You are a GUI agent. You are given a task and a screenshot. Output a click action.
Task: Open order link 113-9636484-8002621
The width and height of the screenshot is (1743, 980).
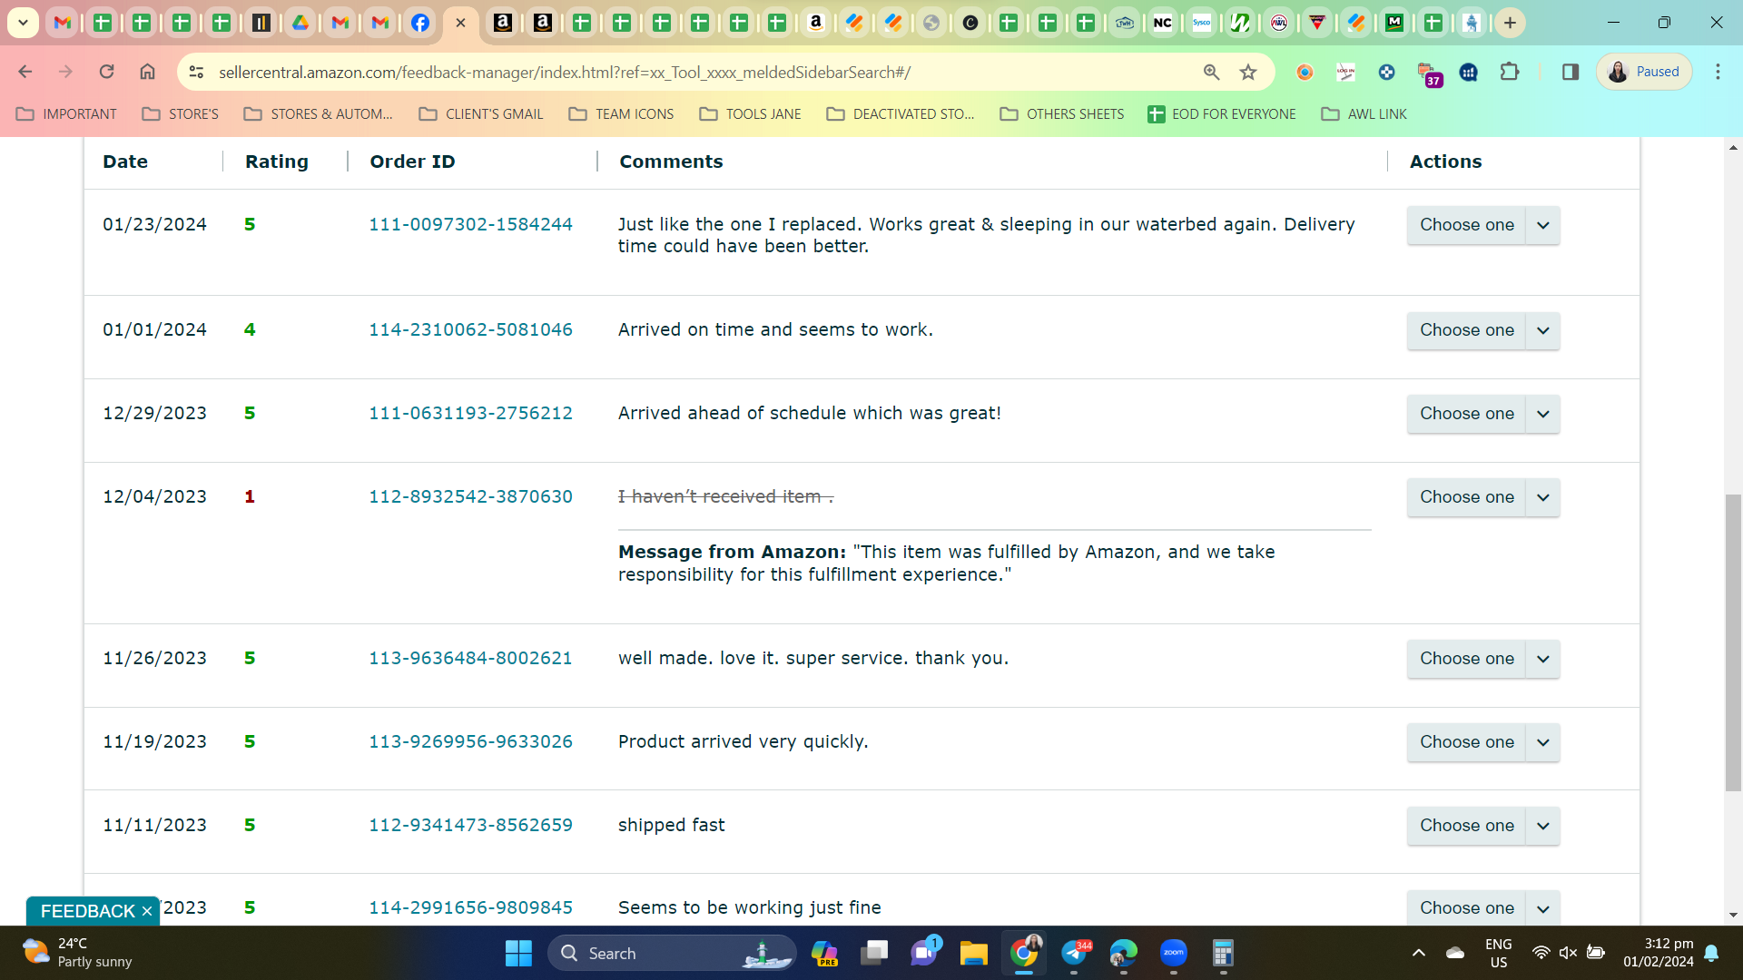470,658
